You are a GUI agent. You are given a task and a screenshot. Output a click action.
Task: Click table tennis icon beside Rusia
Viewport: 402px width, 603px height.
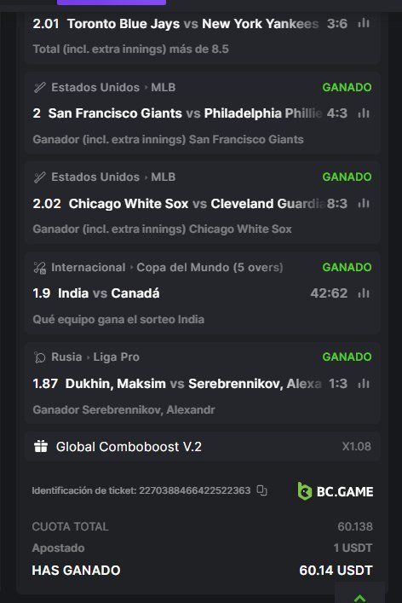(x=39, y=357)
